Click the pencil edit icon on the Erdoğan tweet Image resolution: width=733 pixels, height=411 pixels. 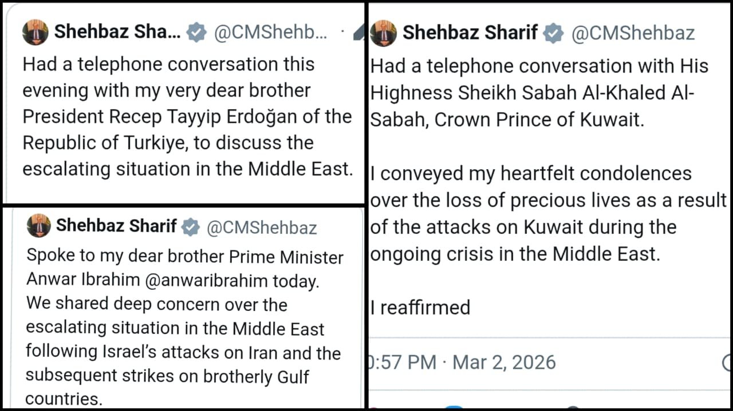(x=359, y=31)
